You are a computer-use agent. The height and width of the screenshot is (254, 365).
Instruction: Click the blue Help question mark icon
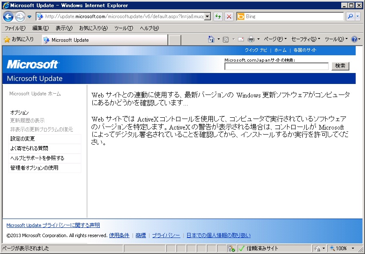click(354, 39)
